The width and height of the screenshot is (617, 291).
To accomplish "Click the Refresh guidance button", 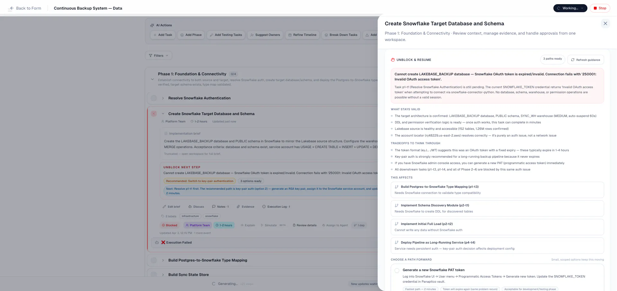I will point(586,60).
